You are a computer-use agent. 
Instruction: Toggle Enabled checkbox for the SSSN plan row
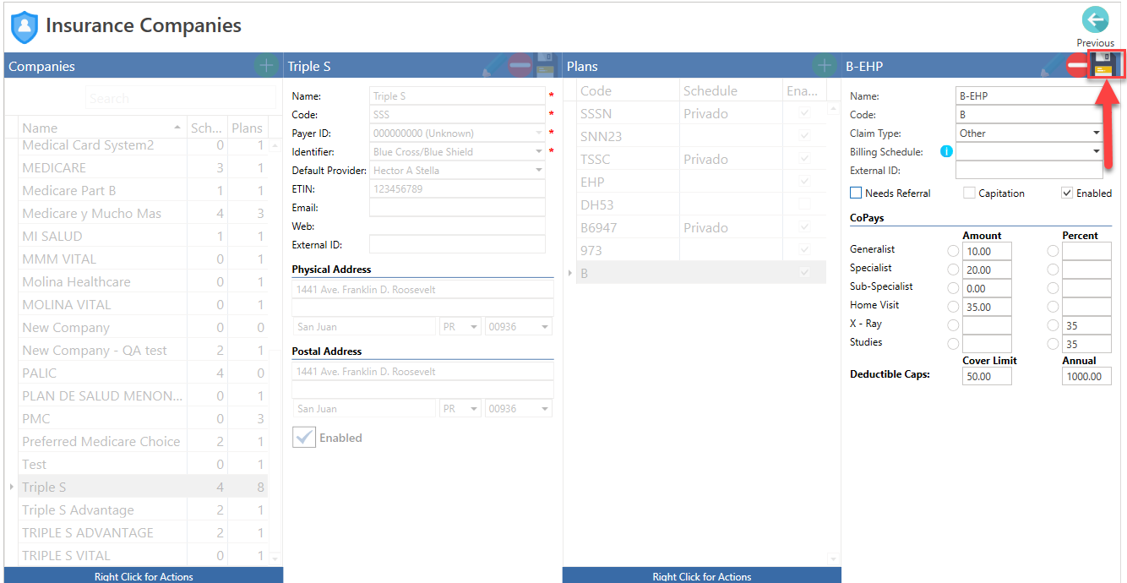tap(804, 113)
